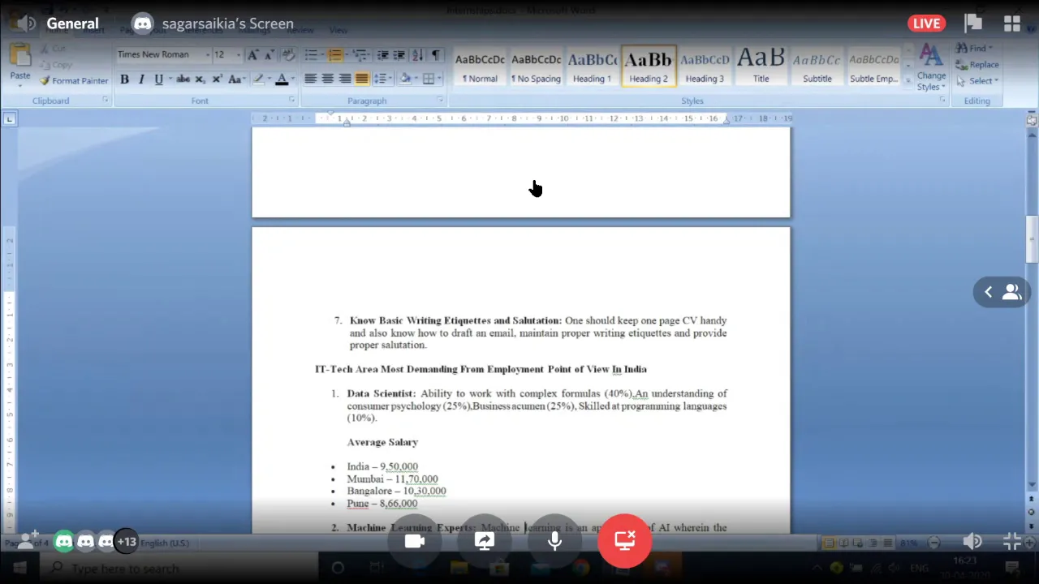Expand the Styles gallery More arrow
The width and height of the screenshot is (1039, 584).
pyautogui.click(x=908, y=81)
